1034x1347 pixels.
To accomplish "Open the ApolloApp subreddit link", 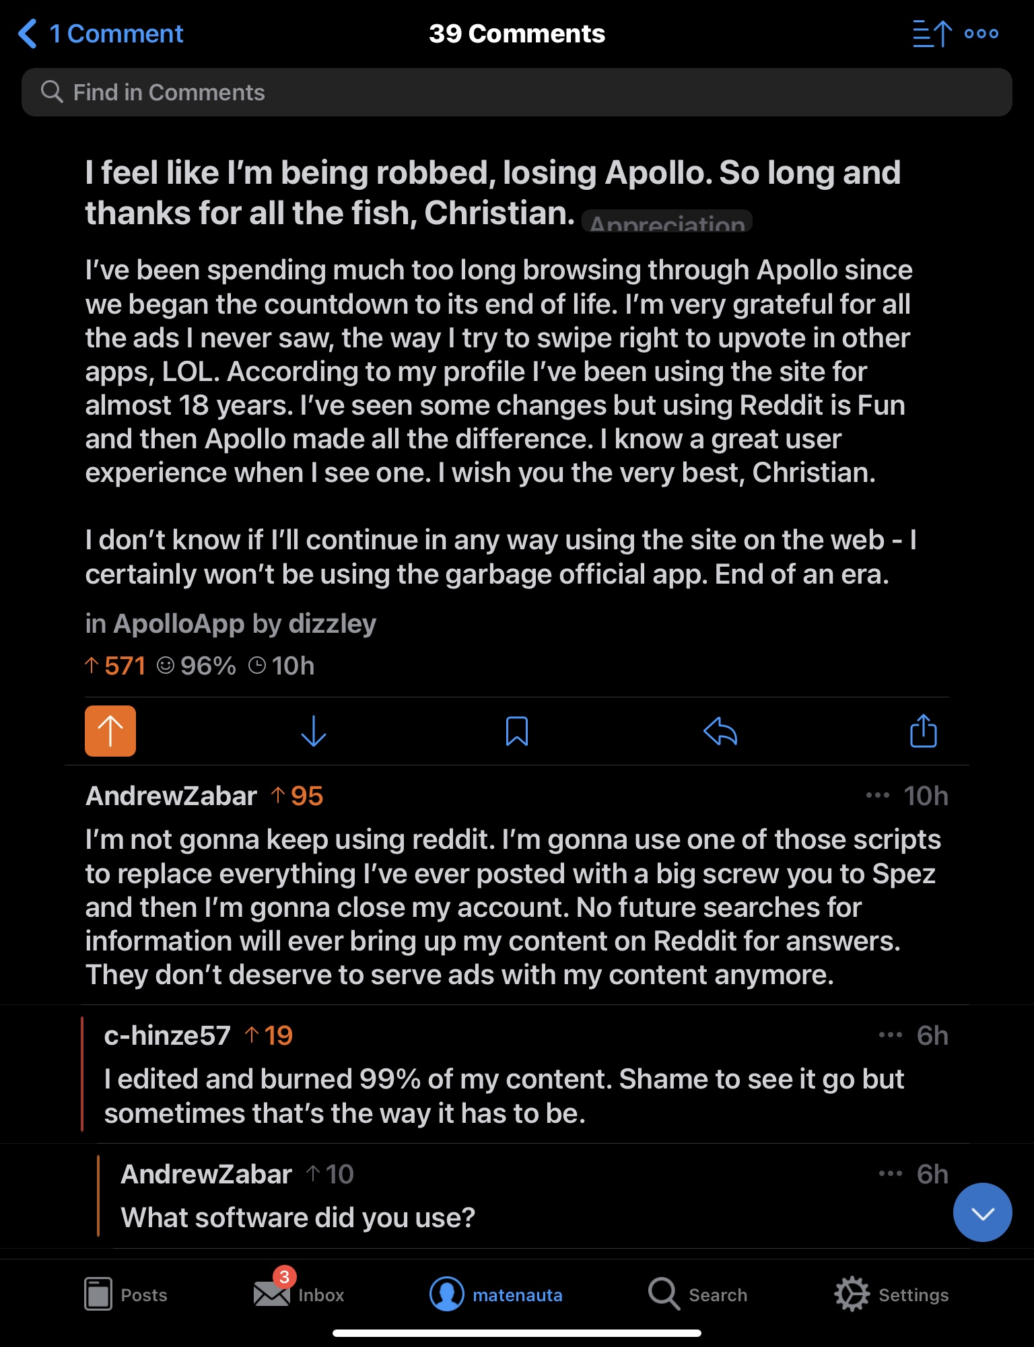I will [x=178, y=624].
